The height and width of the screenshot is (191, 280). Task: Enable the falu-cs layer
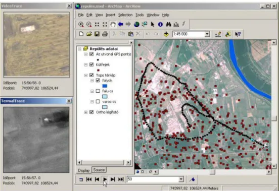coord(98,91)
